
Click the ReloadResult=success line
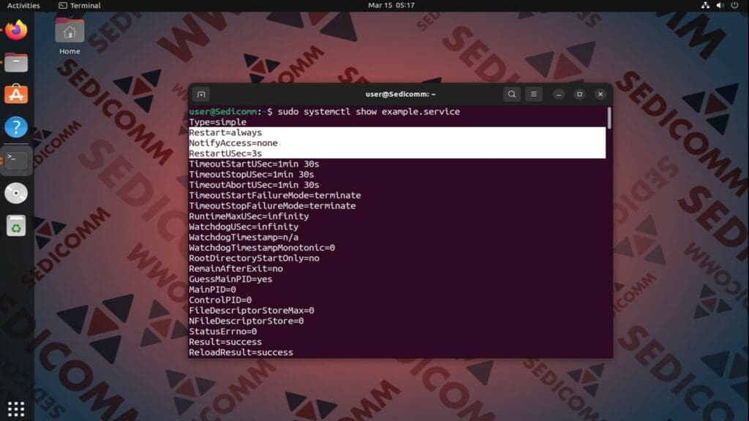(241, 353)
